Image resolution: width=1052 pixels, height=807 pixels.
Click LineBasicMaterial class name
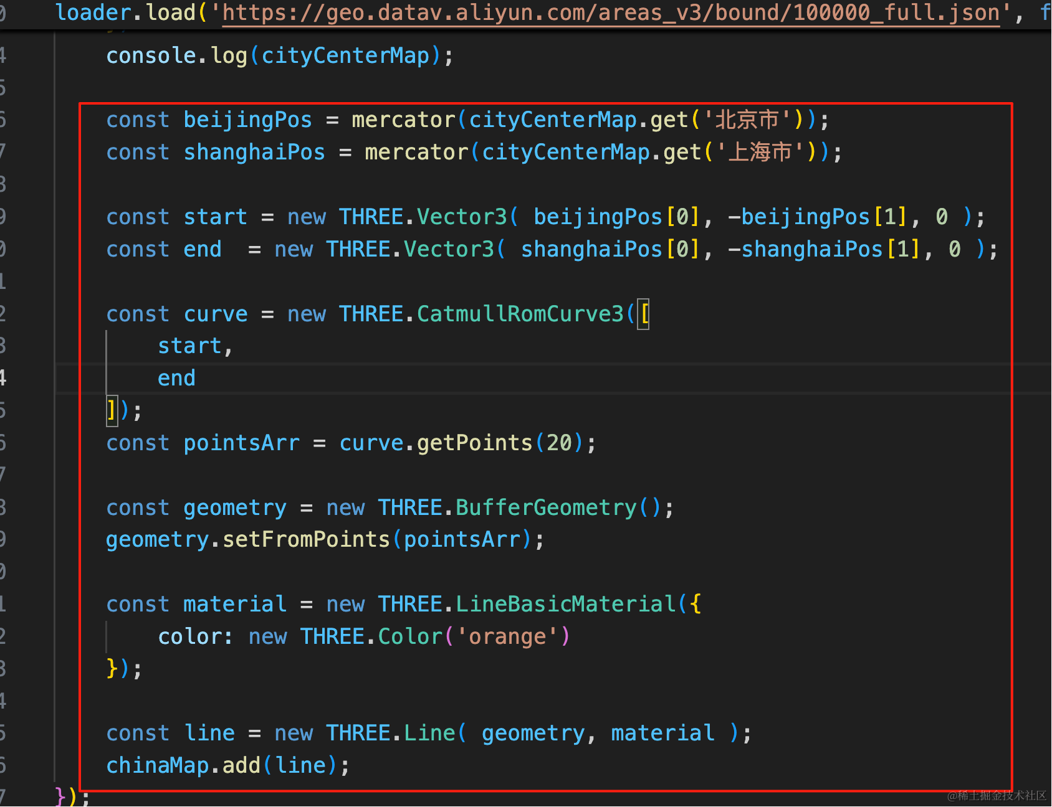[566, 604]
